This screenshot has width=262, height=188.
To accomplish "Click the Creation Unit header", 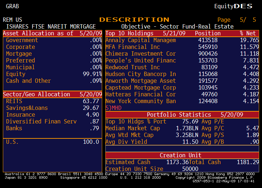I will click(182, 155).
